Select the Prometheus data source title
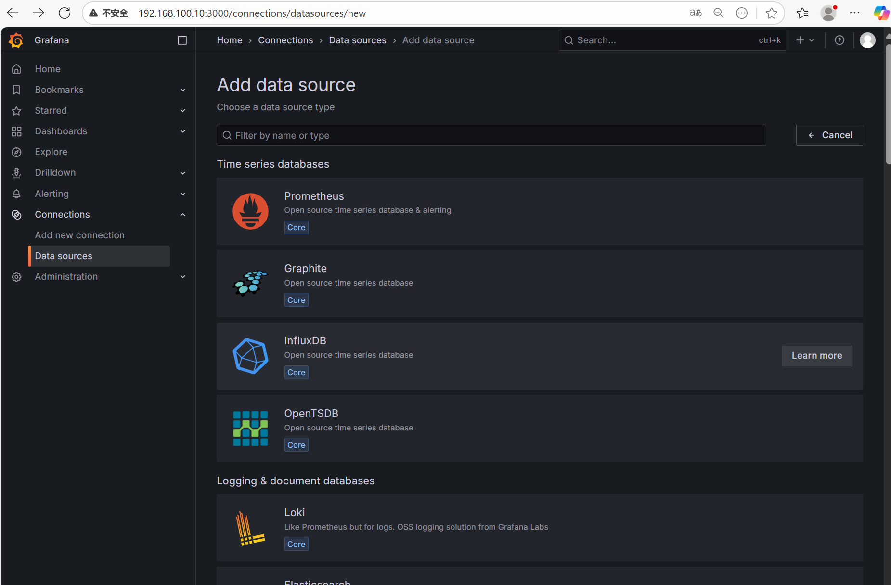The image size is (891, 585). (314, 196)
